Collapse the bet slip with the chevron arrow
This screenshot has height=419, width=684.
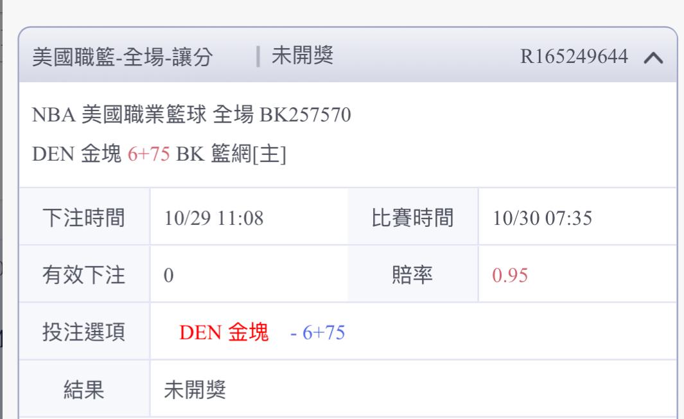point(652,57)
